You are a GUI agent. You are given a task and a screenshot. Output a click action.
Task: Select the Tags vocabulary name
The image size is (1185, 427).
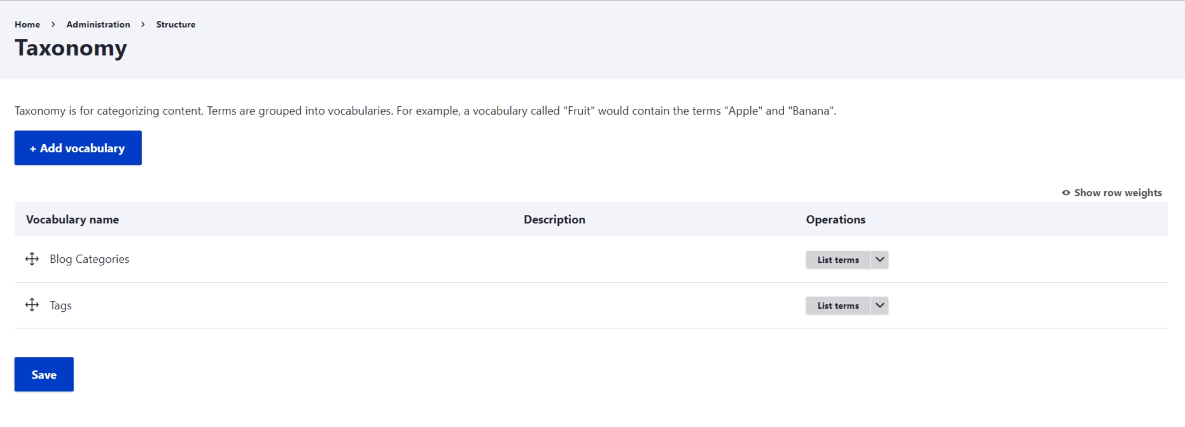click(x=60, y=305)
